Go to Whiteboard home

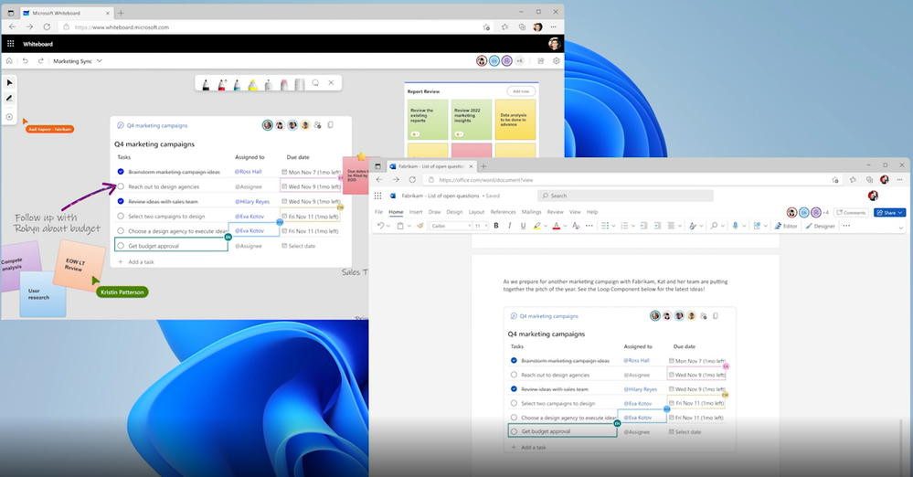9,60
